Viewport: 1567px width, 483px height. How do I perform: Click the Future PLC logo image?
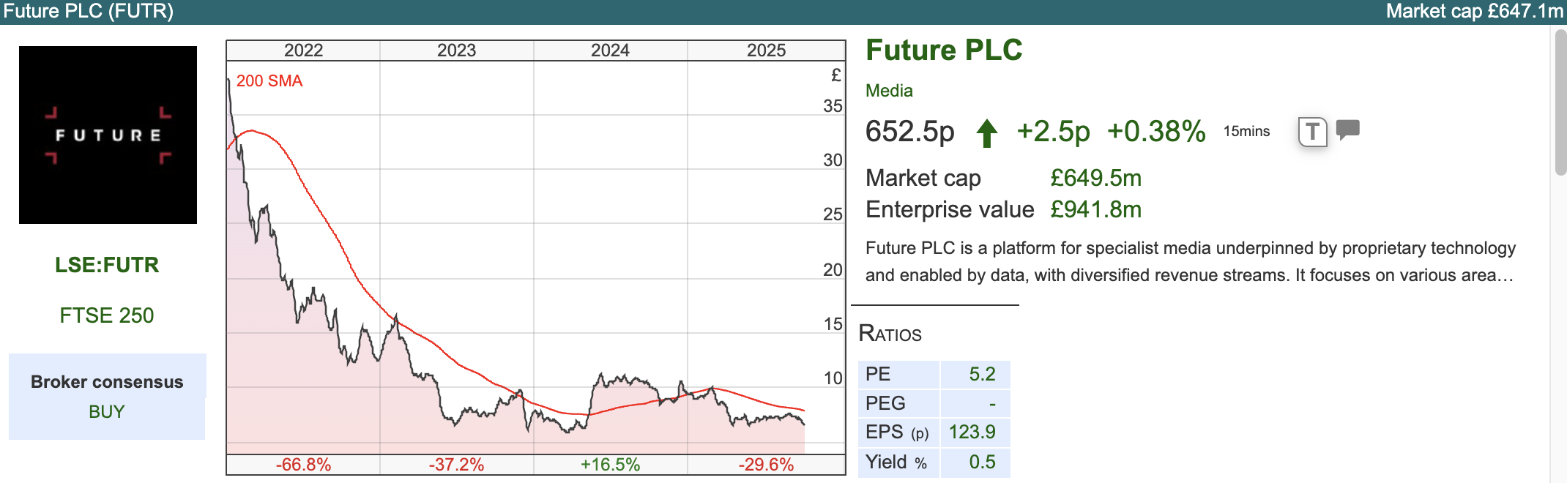108,135
